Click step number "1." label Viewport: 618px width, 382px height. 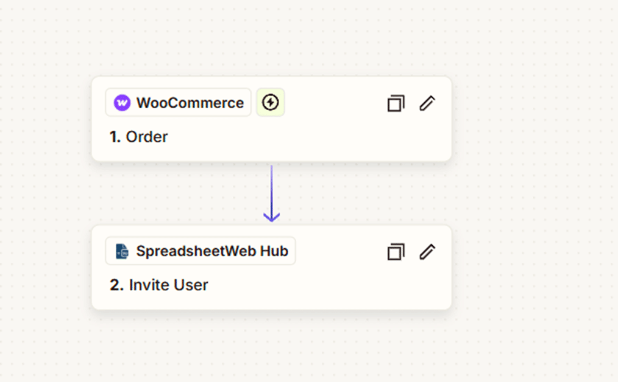pos(115,137)
